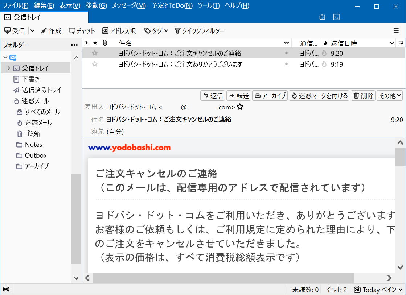
Task: Open the タグ tag dropdown
Action: [156, 31]
